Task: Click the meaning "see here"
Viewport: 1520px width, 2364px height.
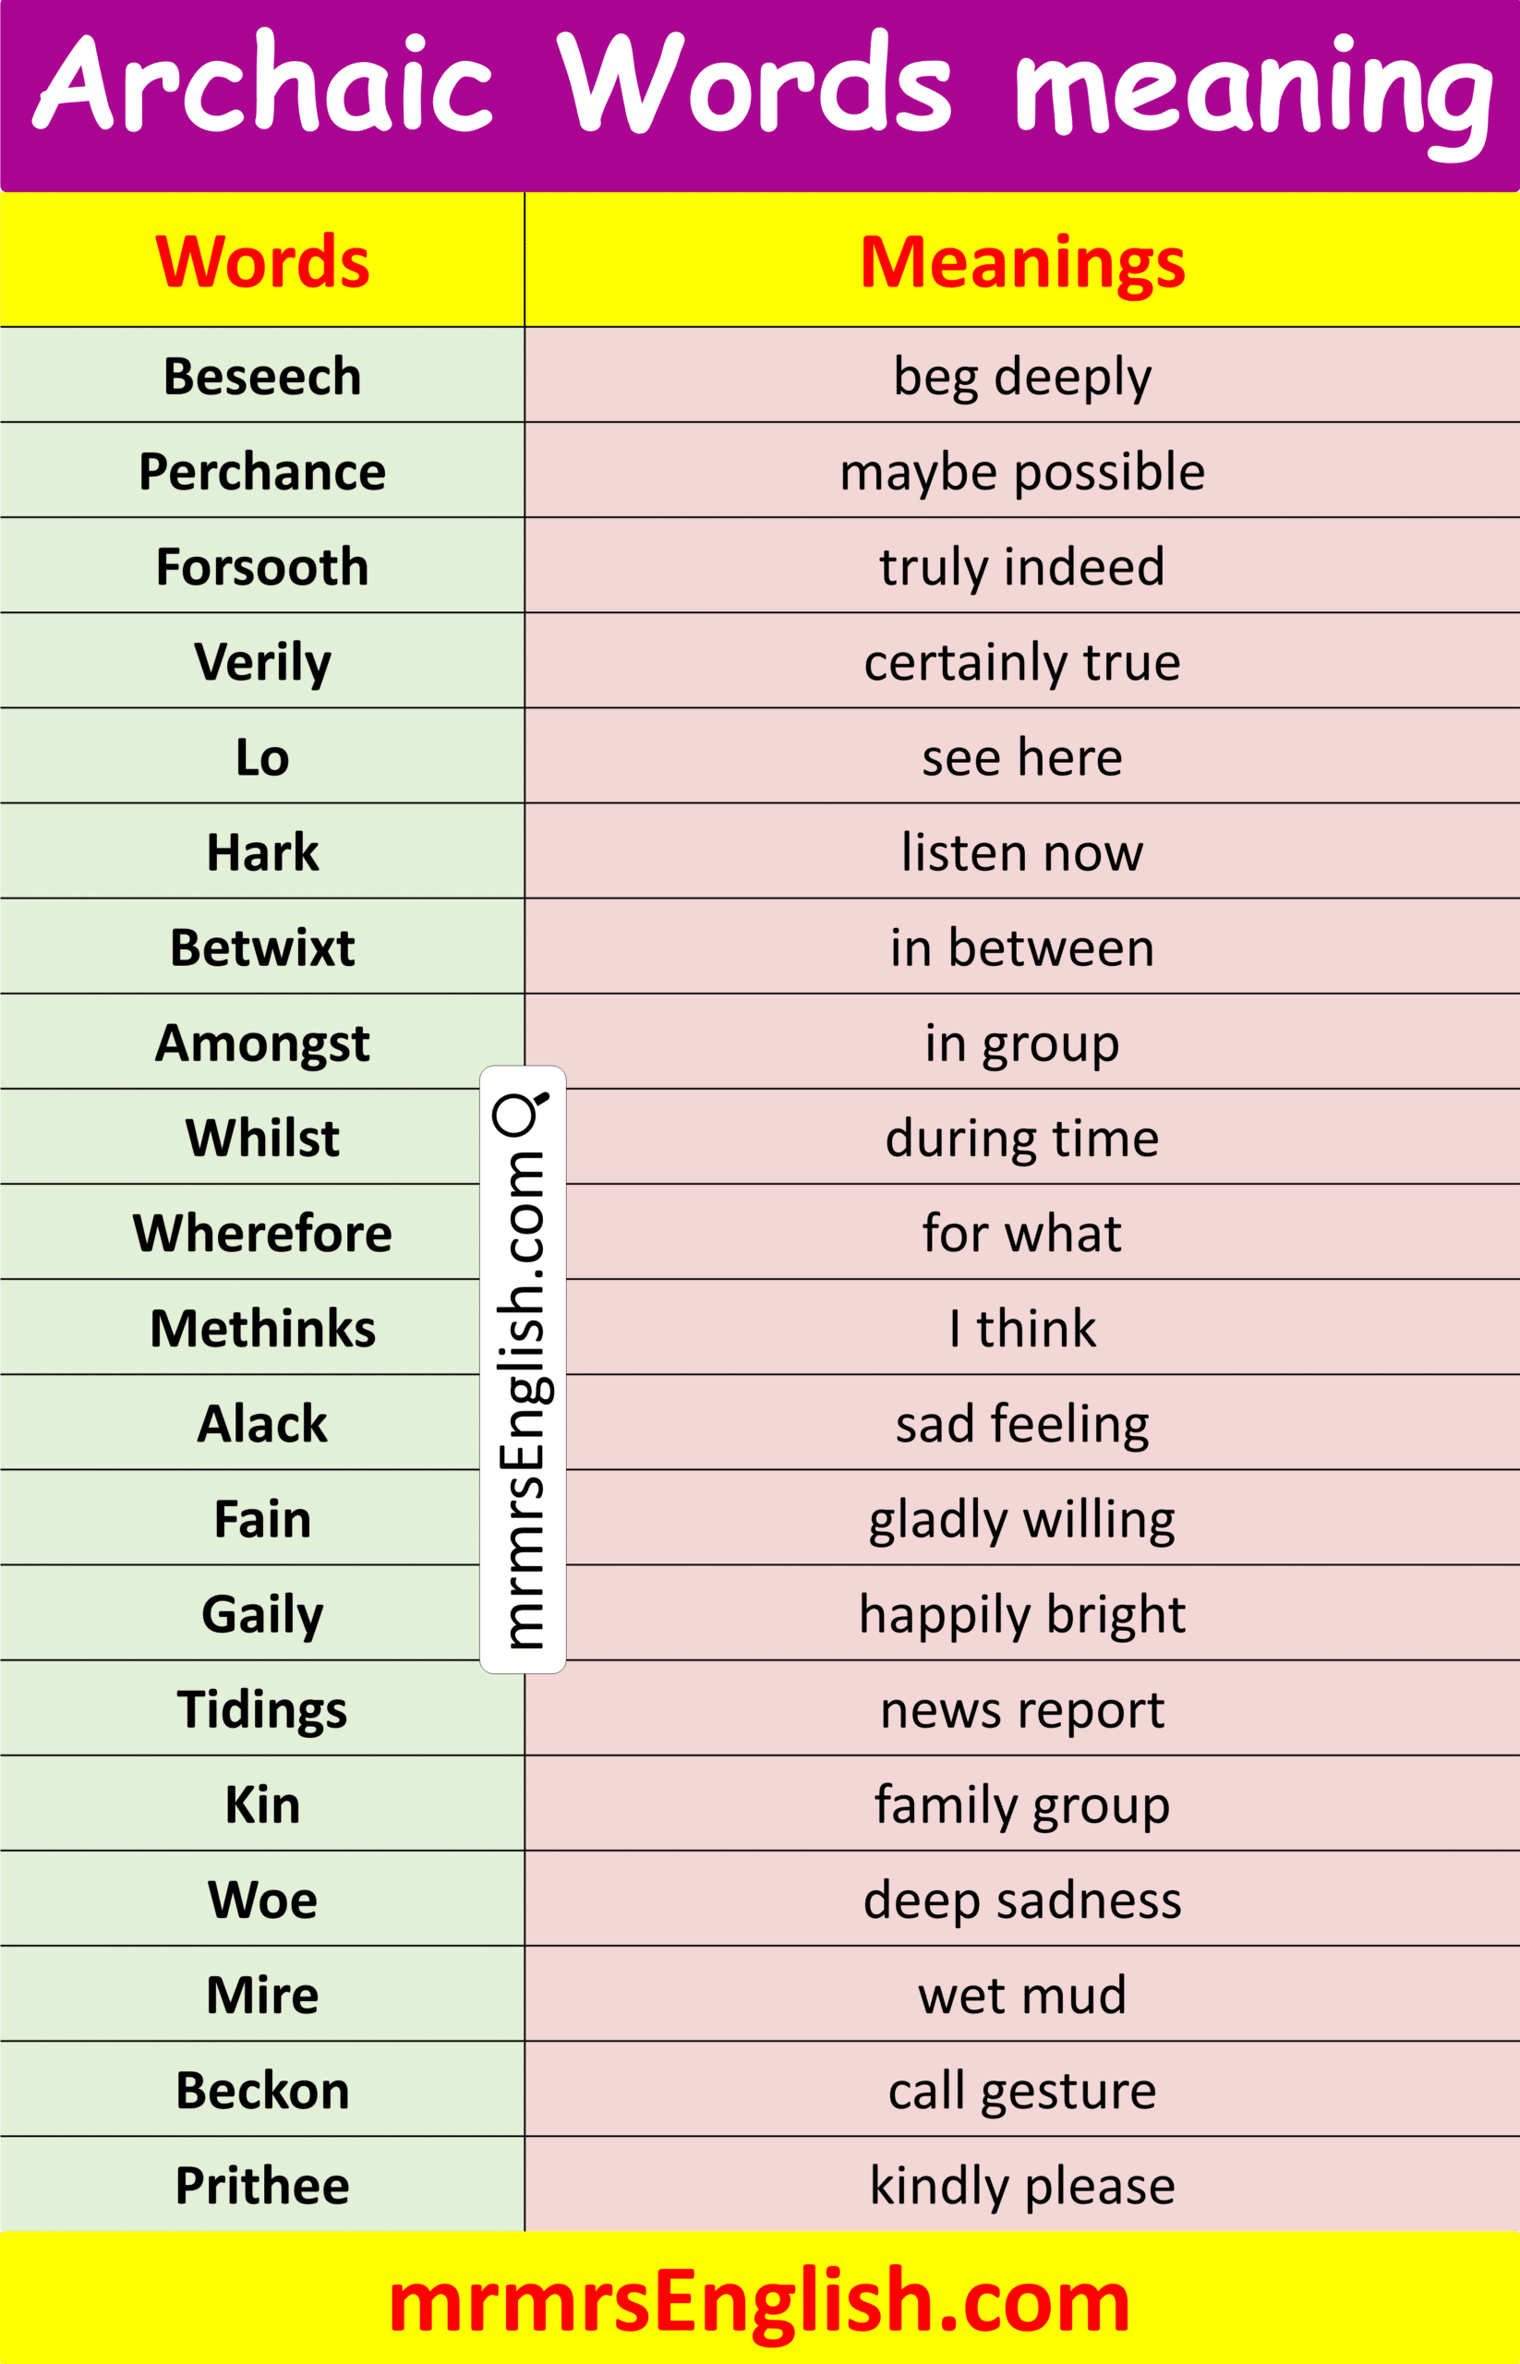Action: point(1021,757)
